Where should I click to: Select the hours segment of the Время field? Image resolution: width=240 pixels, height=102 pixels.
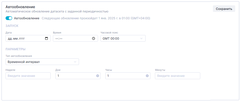coord(56,39)
